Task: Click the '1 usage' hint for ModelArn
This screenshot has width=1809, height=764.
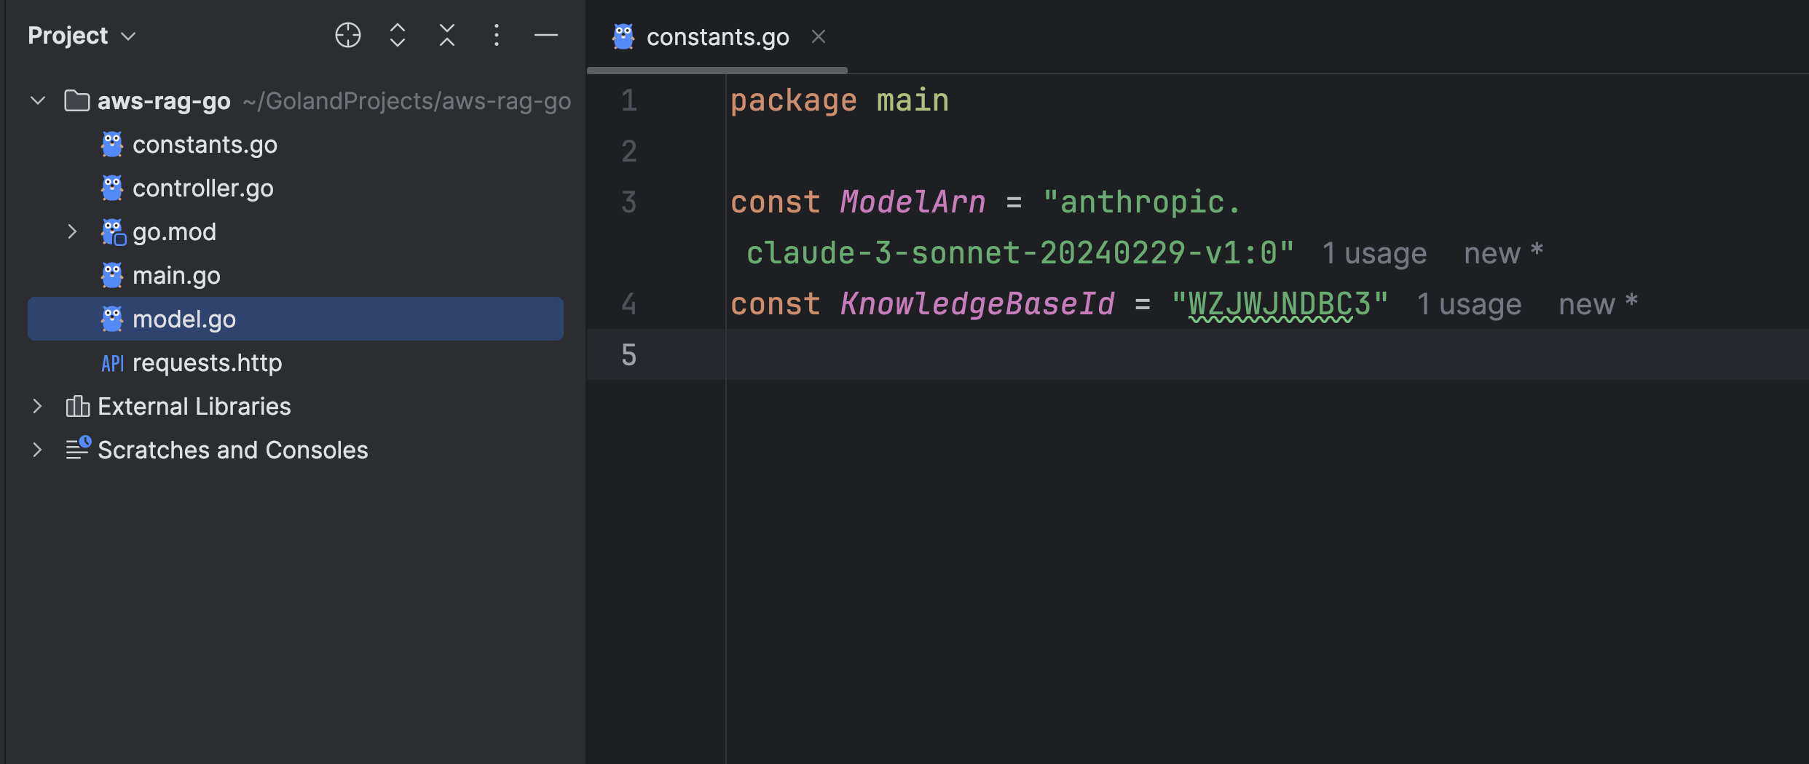Action: point(1373,254)
